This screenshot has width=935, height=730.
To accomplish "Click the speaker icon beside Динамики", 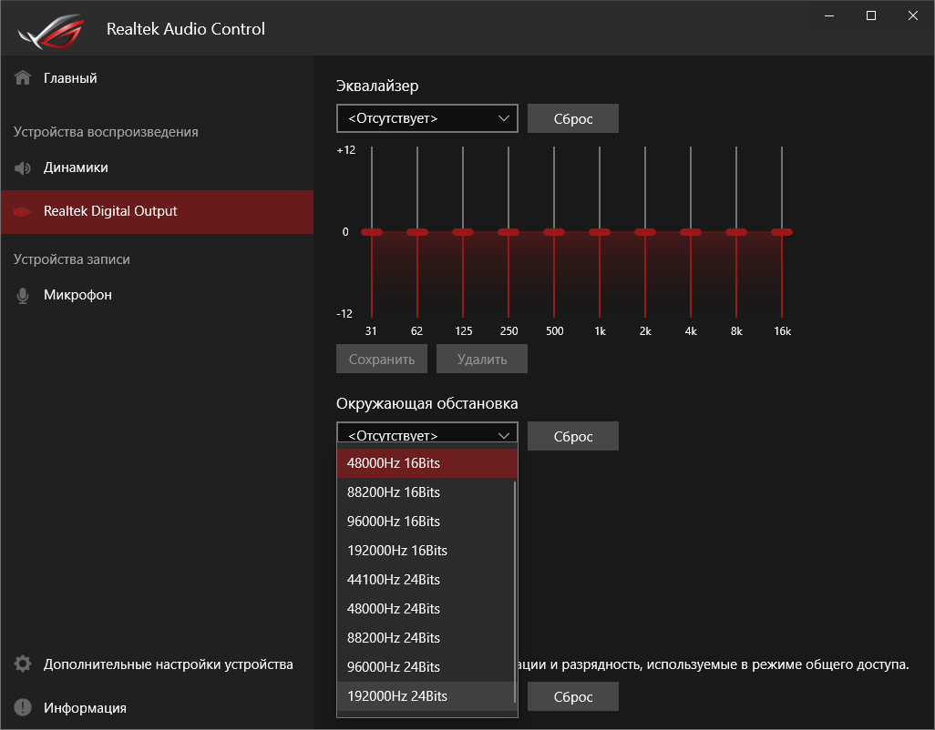I will coord(23,167).
